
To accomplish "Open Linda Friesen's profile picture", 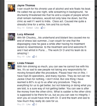I will point(11,66).
